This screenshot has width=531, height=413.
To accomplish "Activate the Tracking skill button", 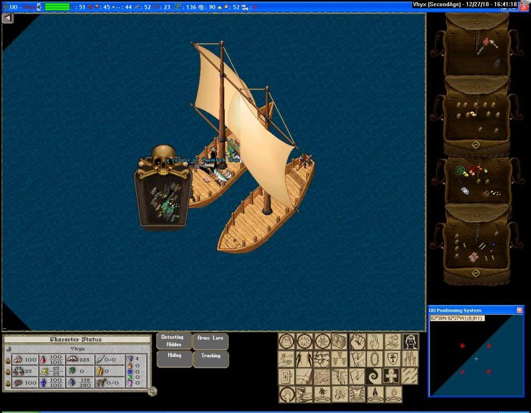I will click(211, 359).
